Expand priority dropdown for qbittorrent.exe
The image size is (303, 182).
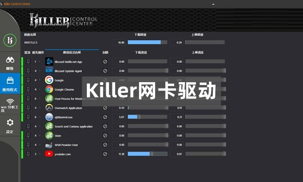pos(40,117)
